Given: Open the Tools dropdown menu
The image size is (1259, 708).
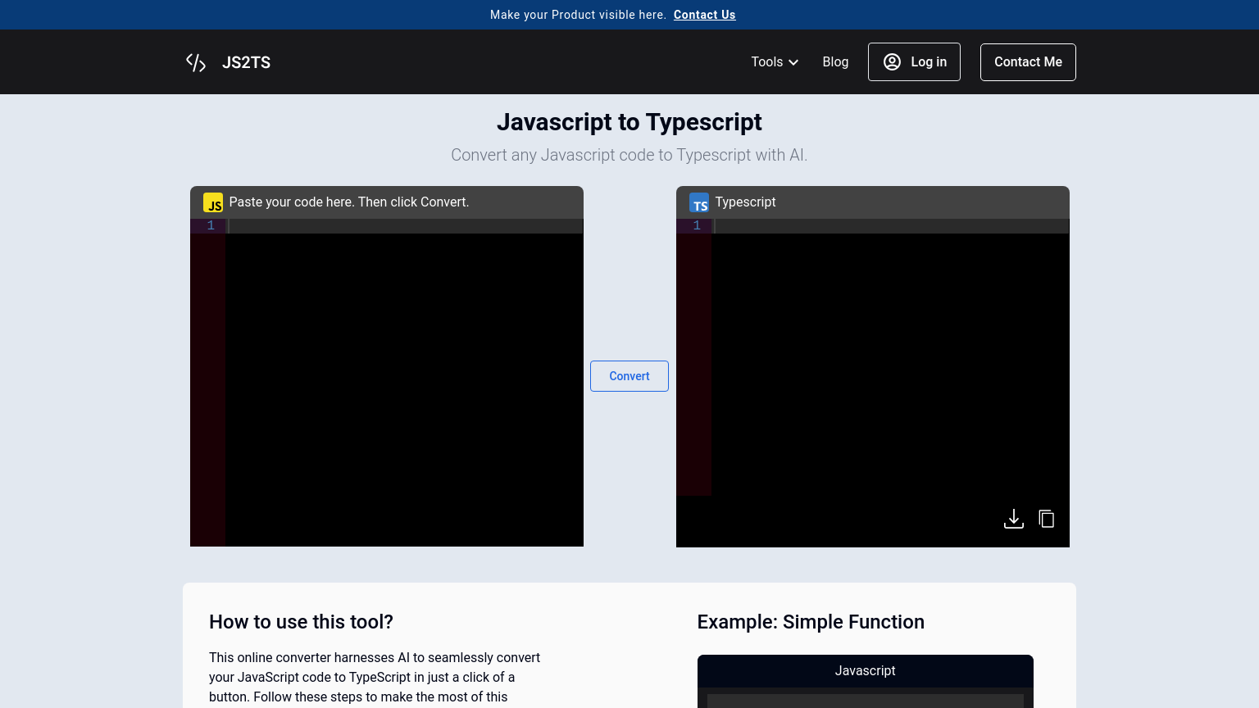Looking at the screenshot, I should [x=766, y=62].
